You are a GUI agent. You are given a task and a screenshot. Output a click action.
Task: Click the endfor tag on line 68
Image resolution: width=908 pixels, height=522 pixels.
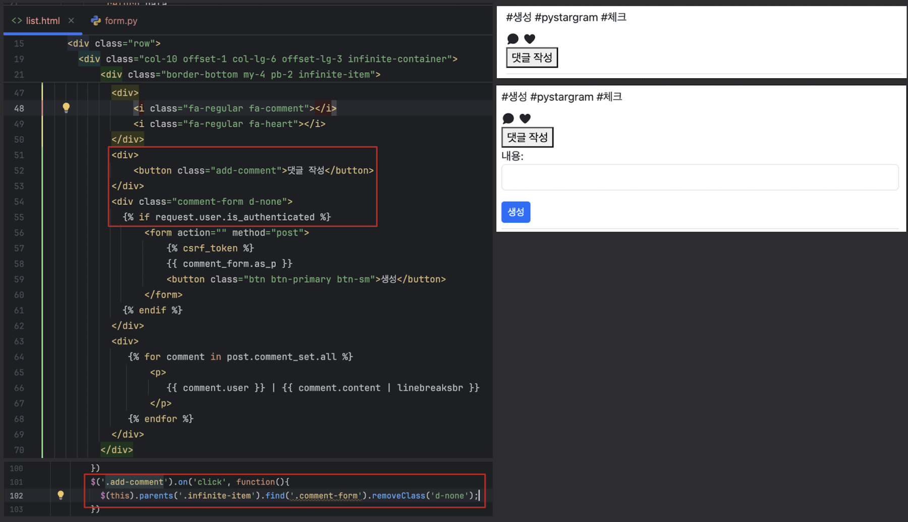(160, 419)
